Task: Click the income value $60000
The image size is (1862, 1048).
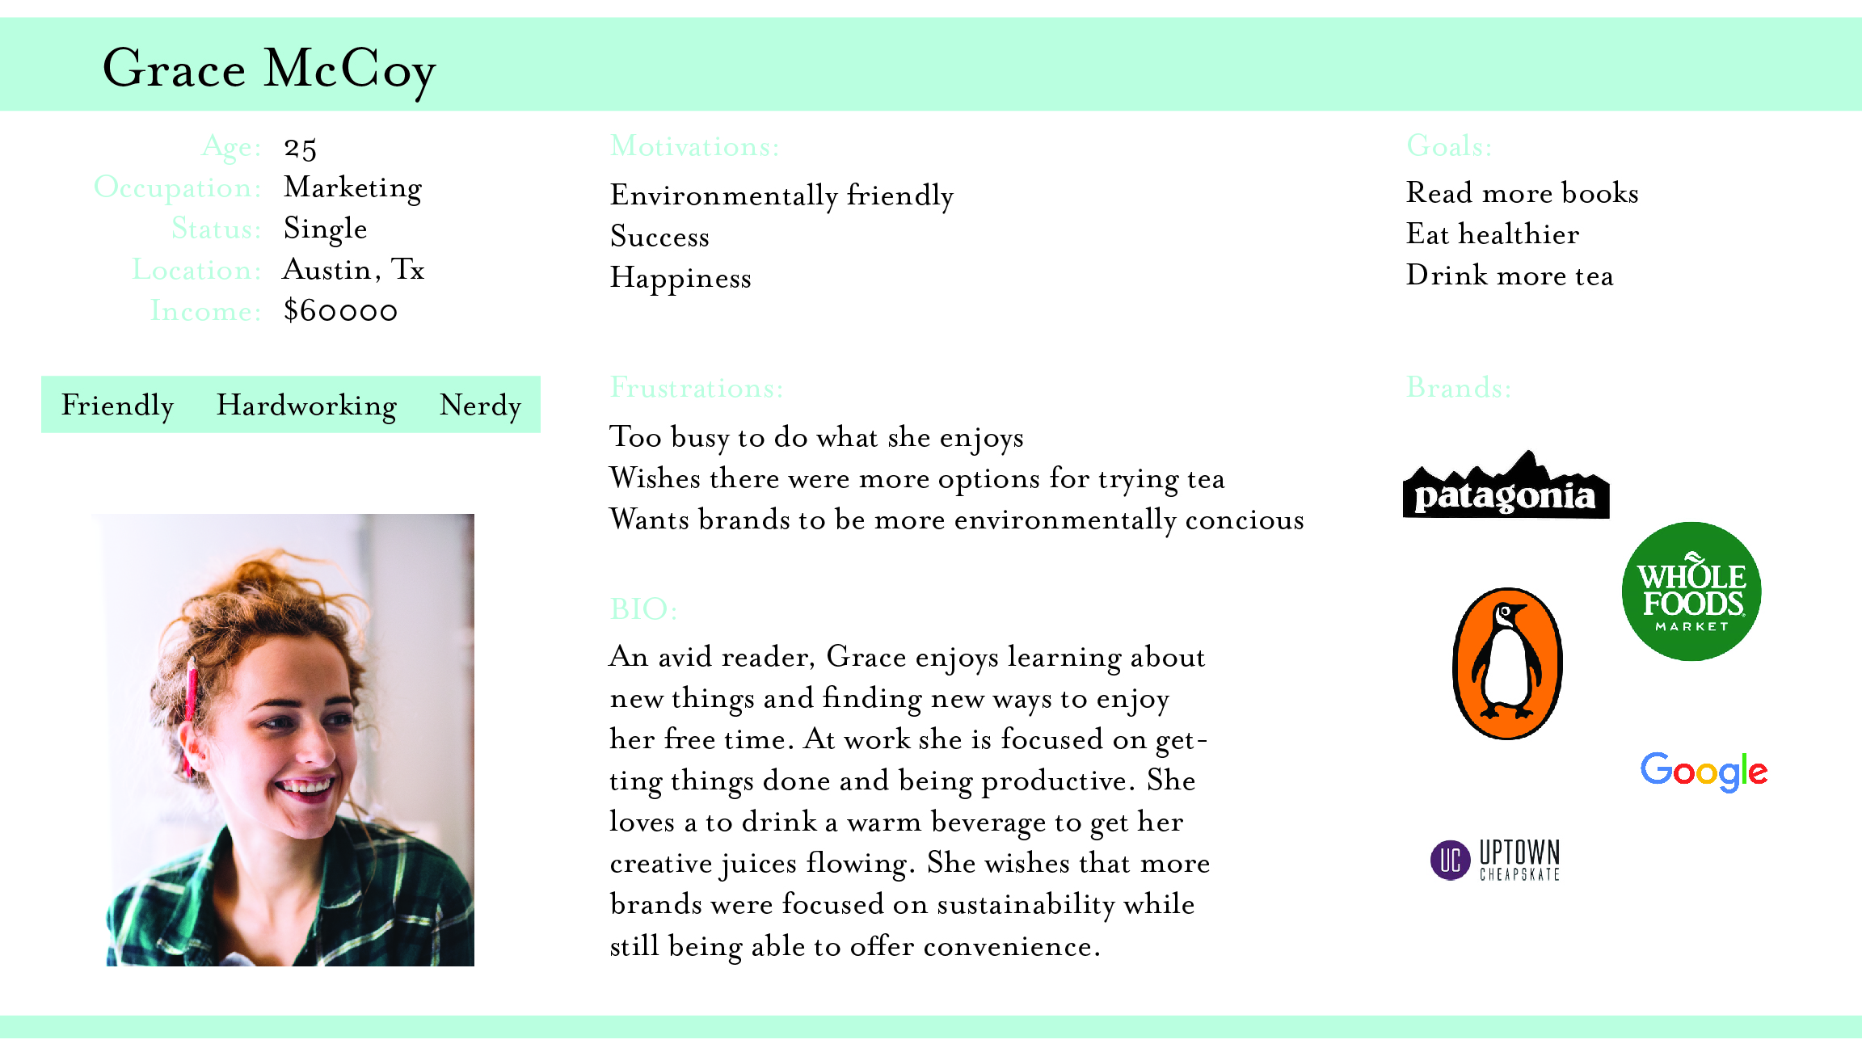Action: pyautogui.click(x=340, y=311)
